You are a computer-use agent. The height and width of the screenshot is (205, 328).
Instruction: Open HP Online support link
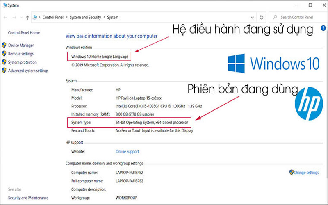[x=127, y=152]
